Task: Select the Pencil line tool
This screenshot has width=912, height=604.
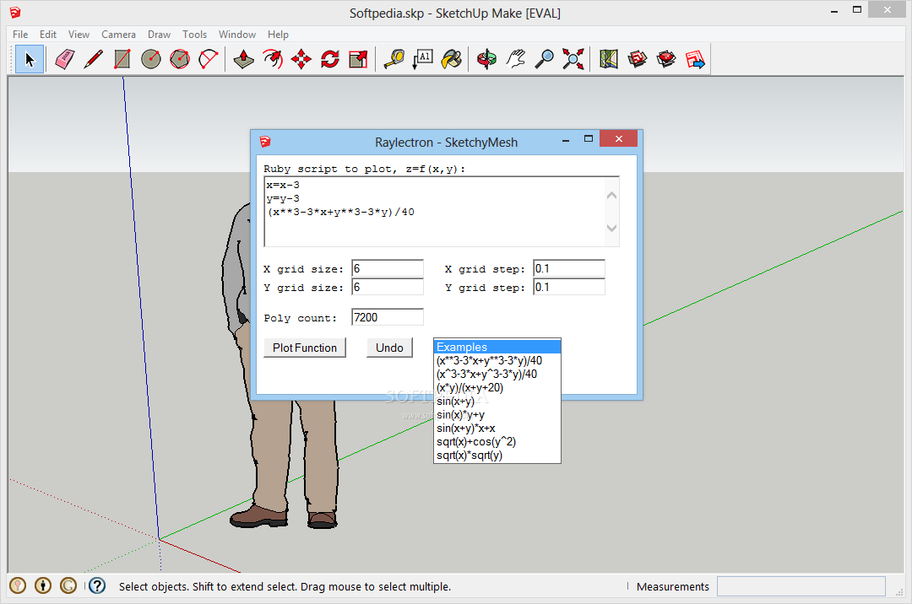Action: [93, 59]
